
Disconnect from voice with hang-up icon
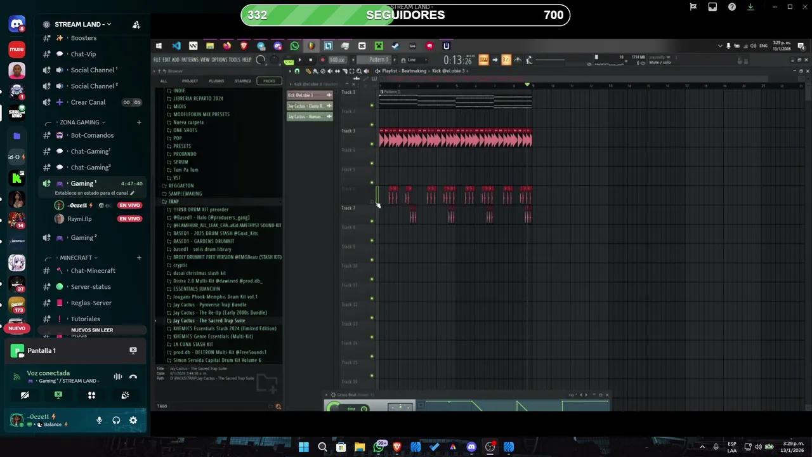[133, 377]
